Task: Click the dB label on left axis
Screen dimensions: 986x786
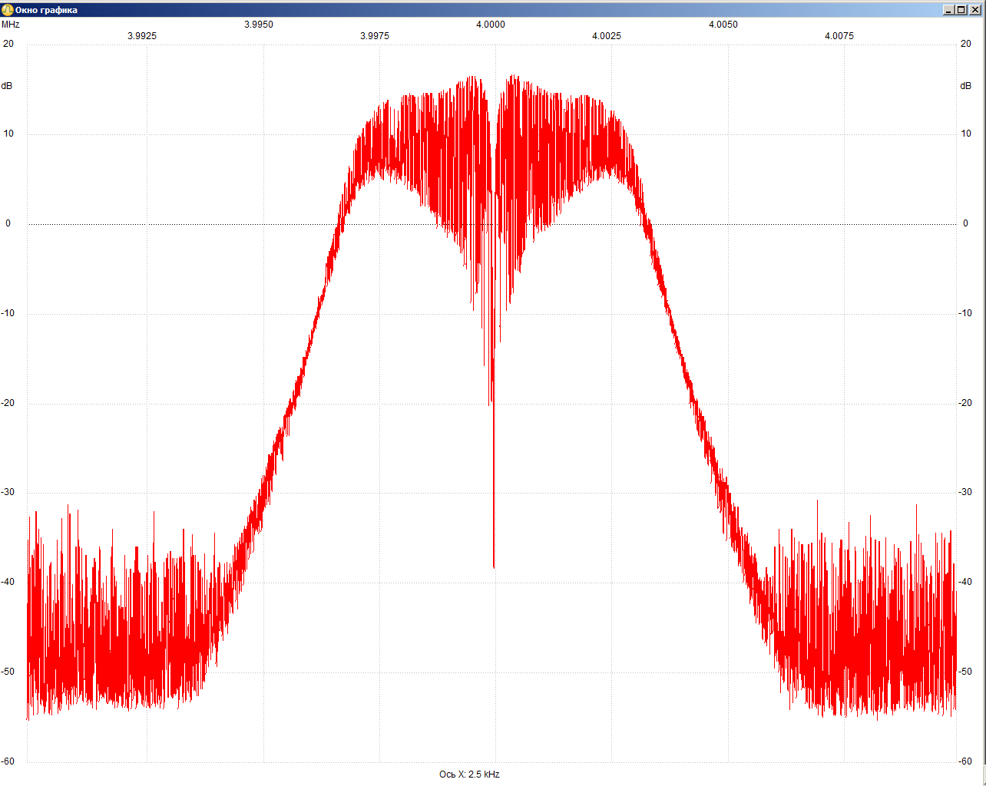Action: pos(7,86)
